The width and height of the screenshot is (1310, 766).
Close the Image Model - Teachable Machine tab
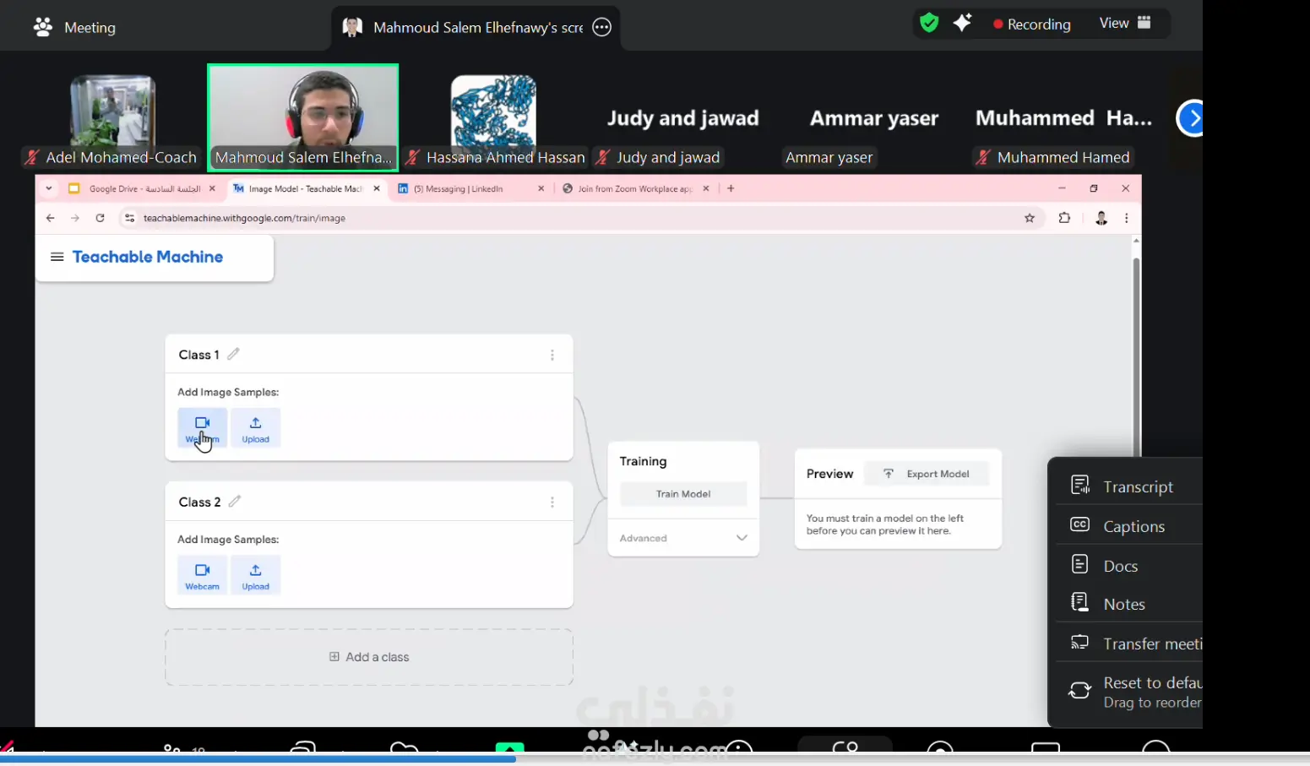377,188
